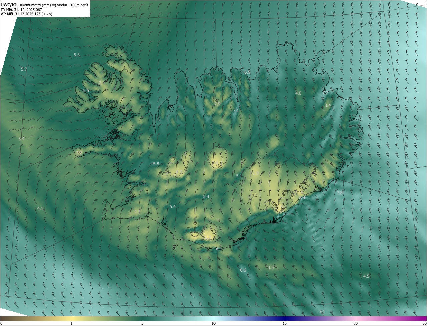Screen dimensions: 427x326
Task: Click the 'VT: Mið. 31.12.2025 12Z' valid time
Action: click(x=20, y=14)
